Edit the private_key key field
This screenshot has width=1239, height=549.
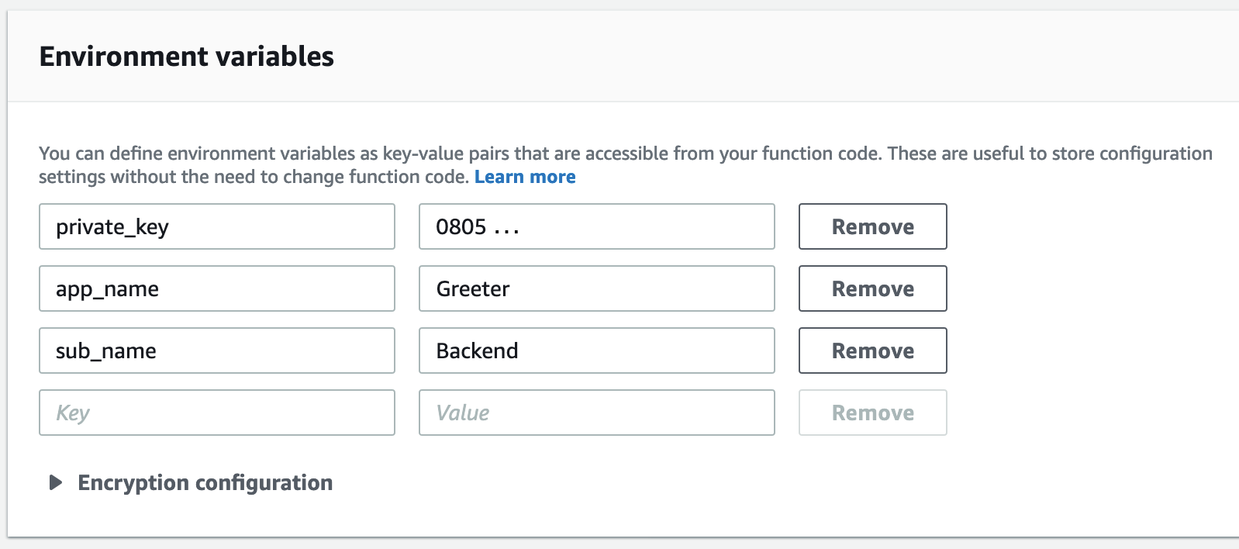(217, 226)
